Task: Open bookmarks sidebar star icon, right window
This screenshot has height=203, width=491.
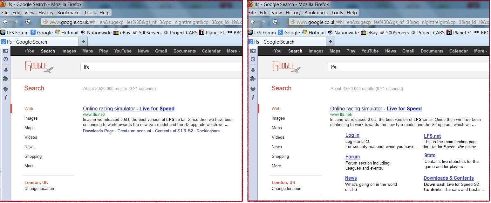Action: (x=253, y=51)
